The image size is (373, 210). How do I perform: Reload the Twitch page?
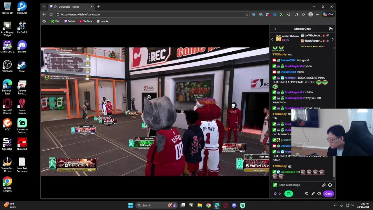[51, 14]
